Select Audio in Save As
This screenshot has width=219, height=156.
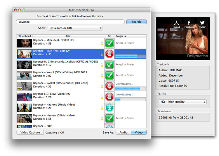[124, 132]
